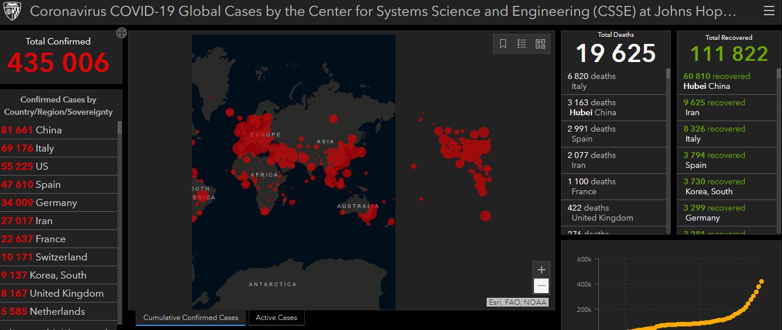Zoom out on the map
The height and width of the screenshot is (330, 782).
tap(542, 286)
